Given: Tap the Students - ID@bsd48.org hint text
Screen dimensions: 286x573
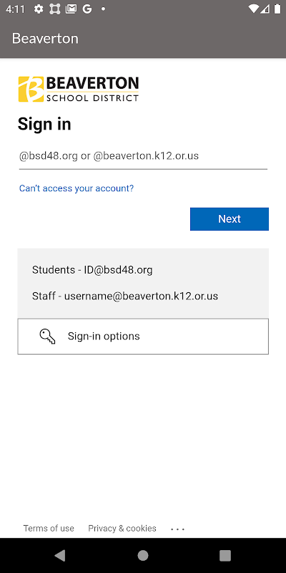Looking at the screenshot, I should tap(92, 270).
